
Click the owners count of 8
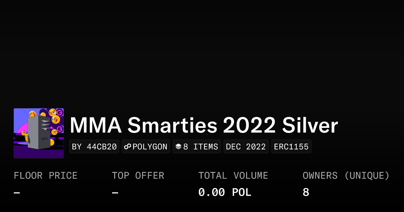click(x=306, y=192)
